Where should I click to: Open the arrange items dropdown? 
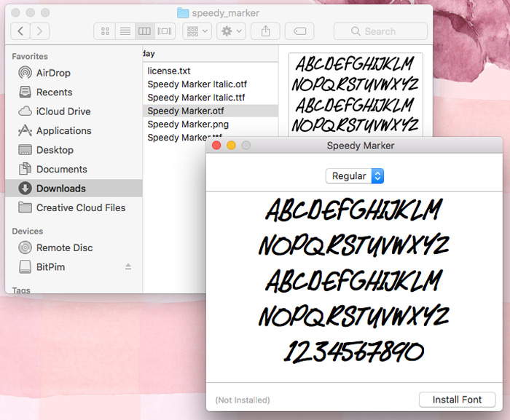pyautogui.click(x=197, y=31)
